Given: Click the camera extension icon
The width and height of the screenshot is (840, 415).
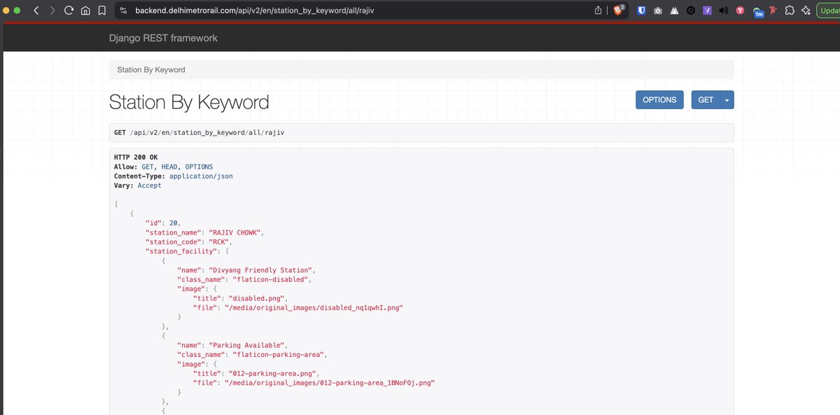Looking at the screenshot, I should [x=658, y=10].
